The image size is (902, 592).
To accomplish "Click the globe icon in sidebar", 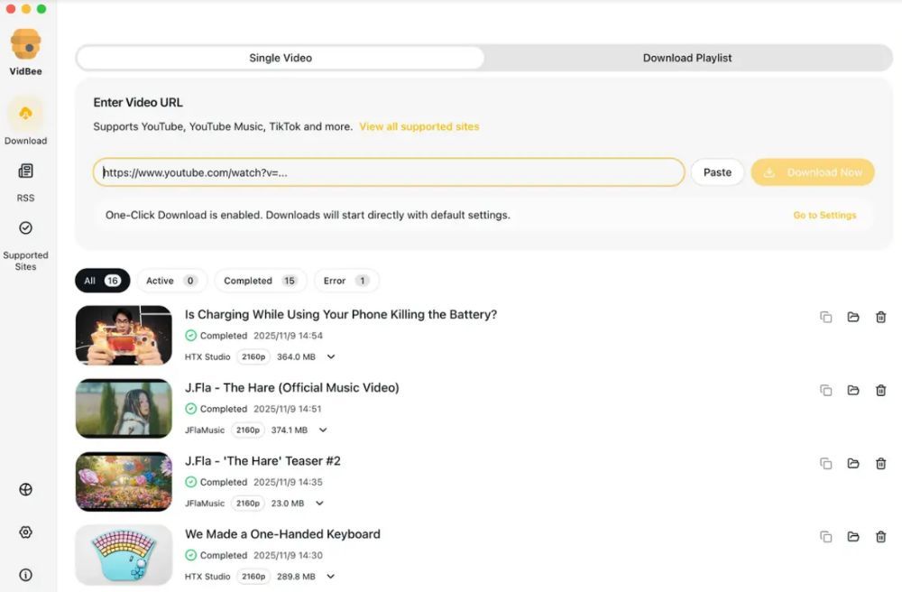I will tap(25, 490).
